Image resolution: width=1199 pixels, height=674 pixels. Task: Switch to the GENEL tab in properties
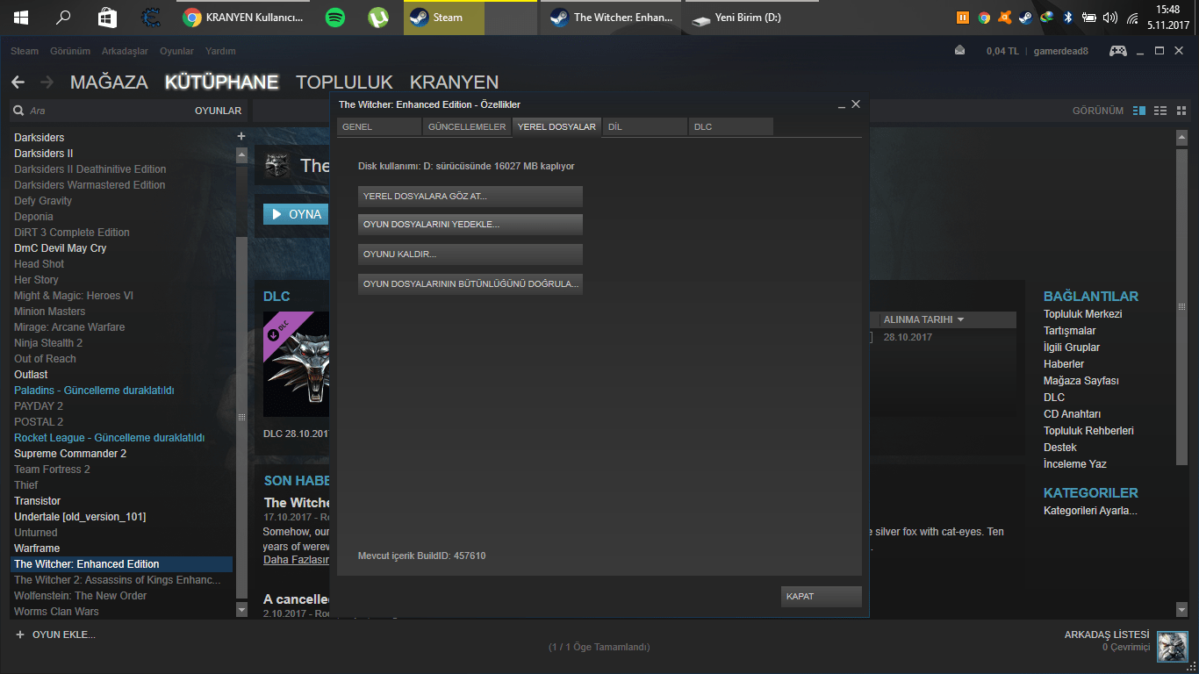[379, 127]
